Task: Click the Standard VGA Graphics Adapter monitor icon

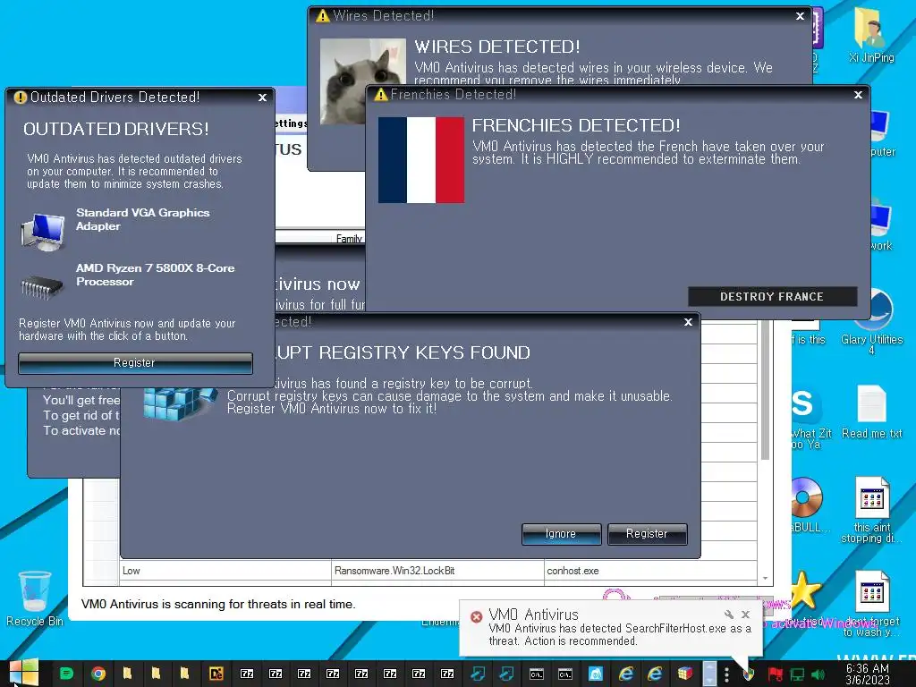Action: point(43,232)
